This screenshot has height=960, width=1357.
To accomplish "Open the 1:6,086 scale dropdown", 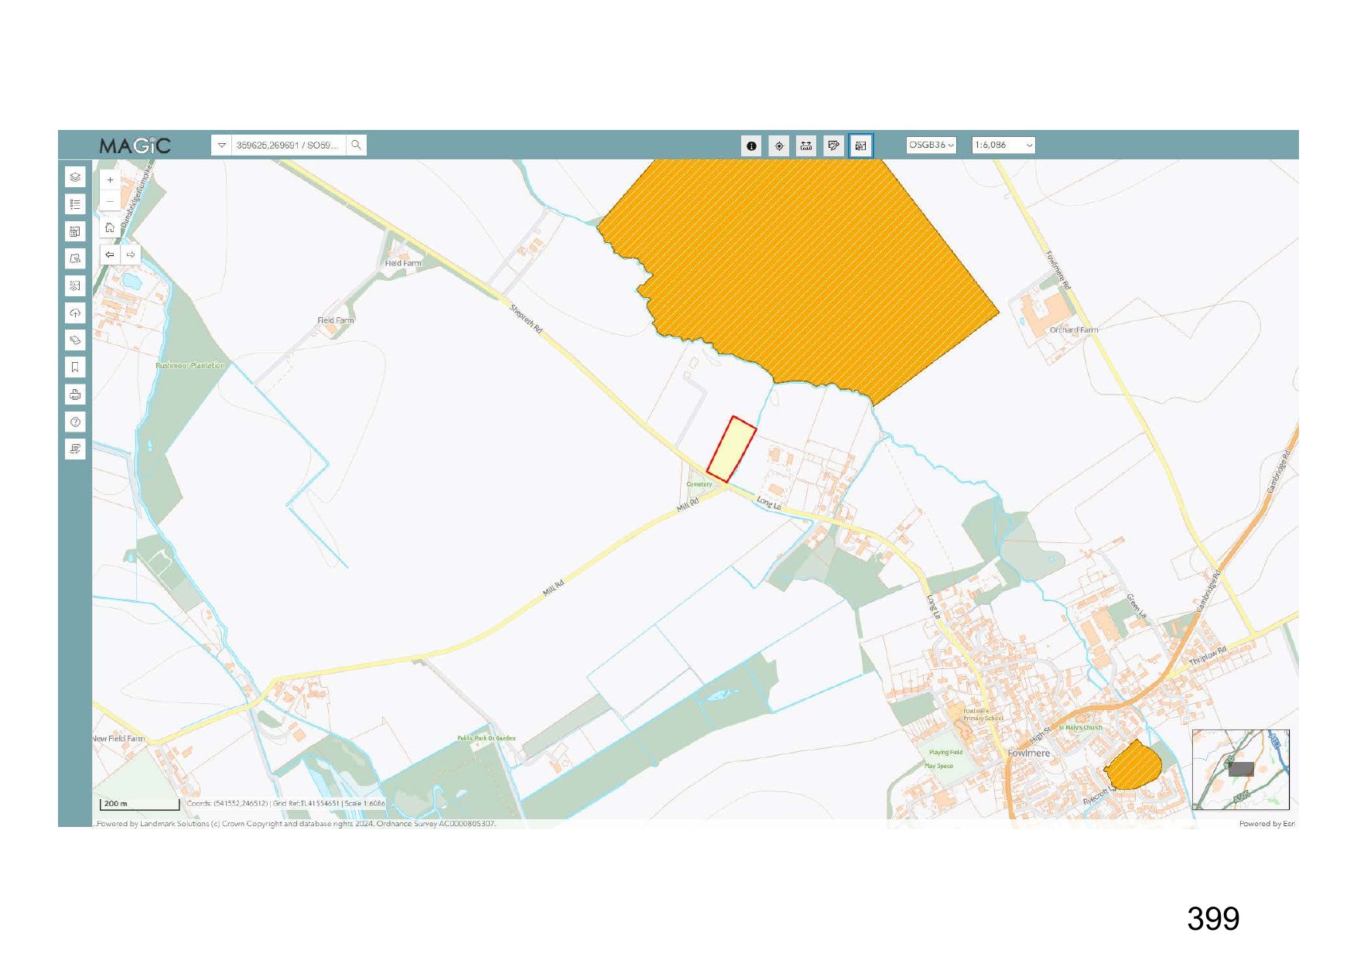I will pyautogui.click(x=1003, y=145).
